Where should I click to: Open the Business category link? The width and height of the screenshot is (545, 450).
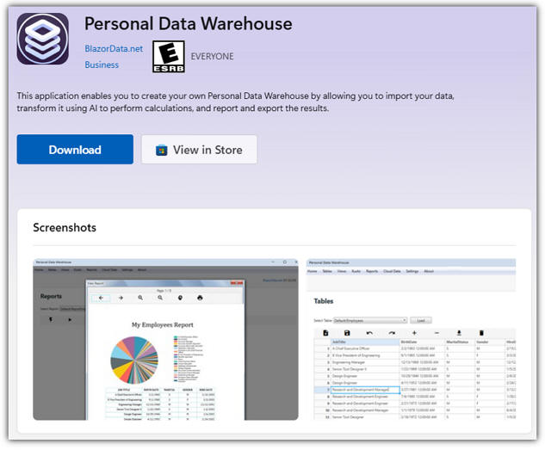(102, 65)
